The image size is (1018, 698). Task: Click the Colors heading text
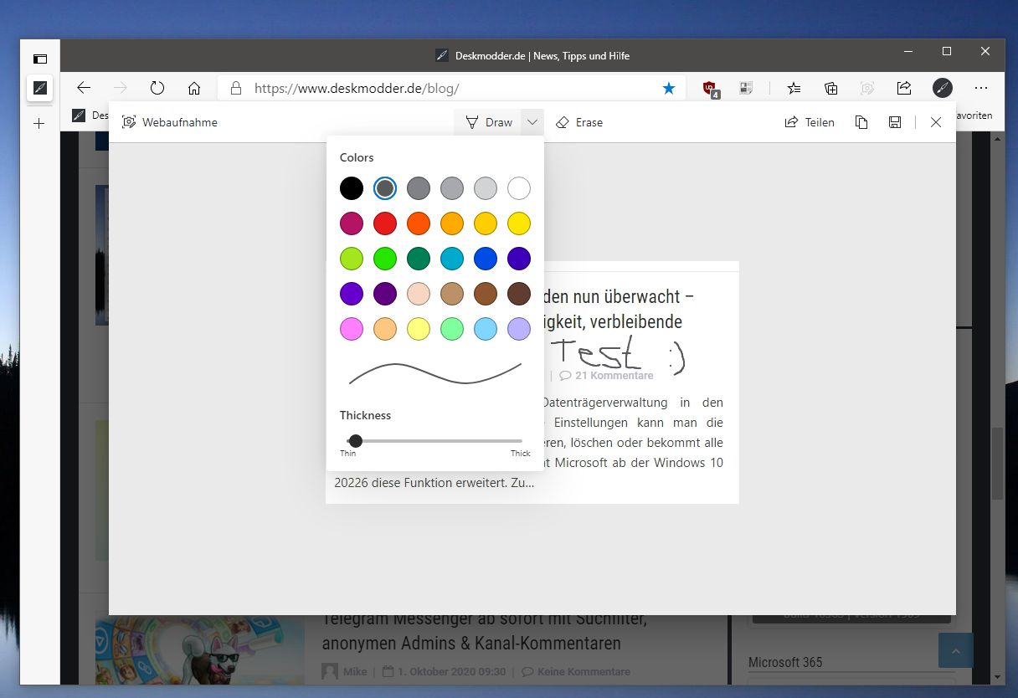click(357, 157)
